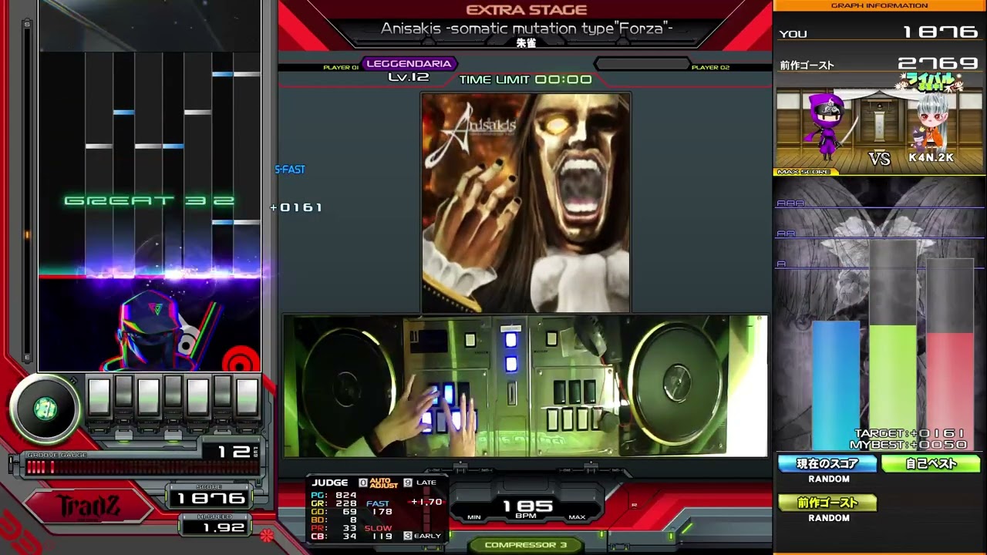Click the +0161 difference beside the lanes
Screen dimensions: 987x555
[x=297, y=207]
